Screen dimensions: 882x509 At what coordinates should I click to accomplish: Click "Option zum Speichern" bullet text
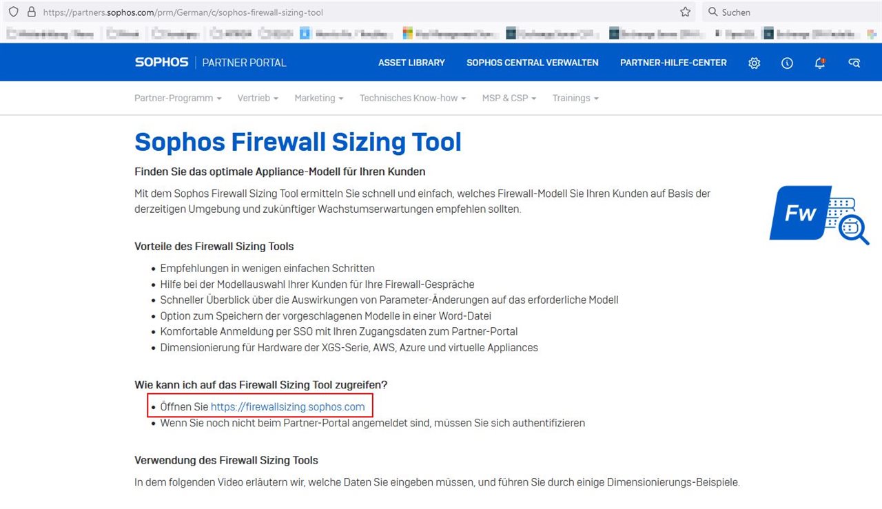pos(325,315)
